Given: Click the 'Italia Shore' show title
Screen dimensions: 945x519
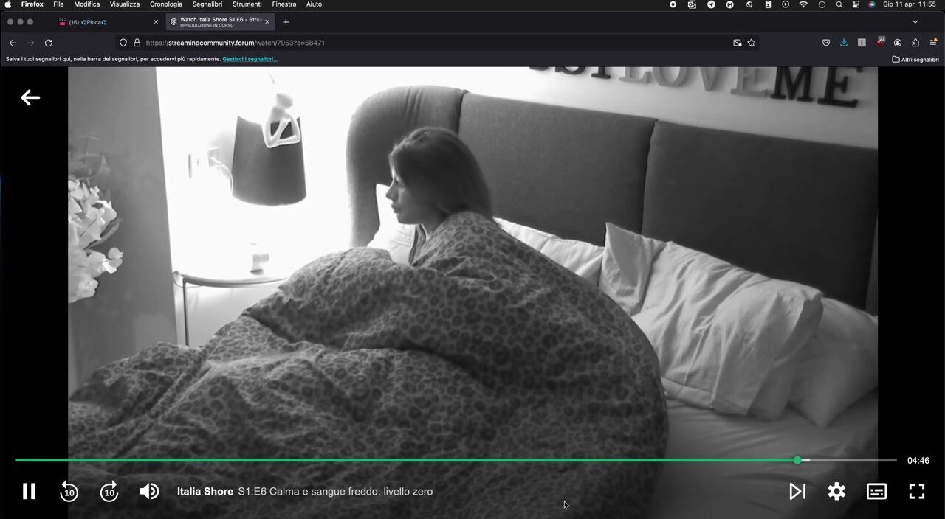Looking at the screenshot, I should click(205, 492).
